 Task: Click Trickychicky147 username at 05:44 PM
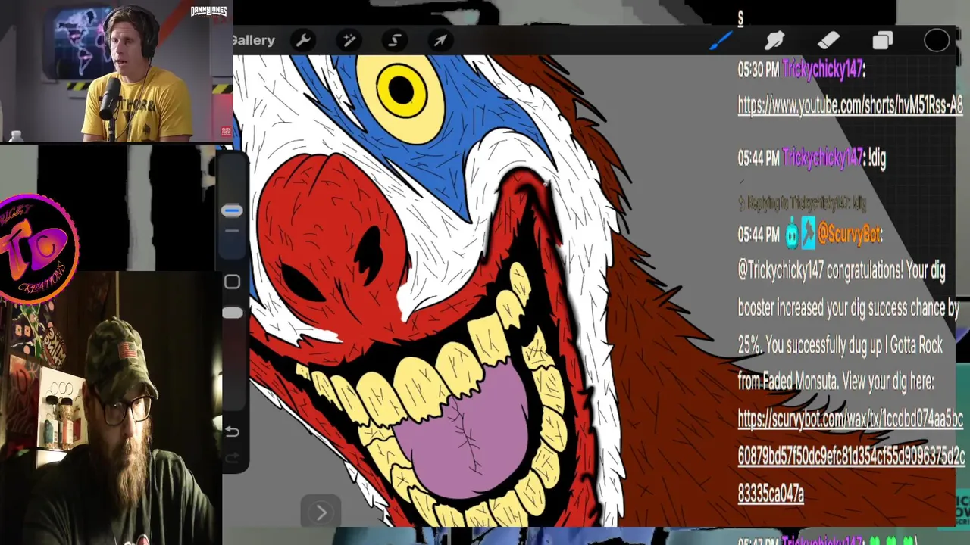click(x=822, y=157)
